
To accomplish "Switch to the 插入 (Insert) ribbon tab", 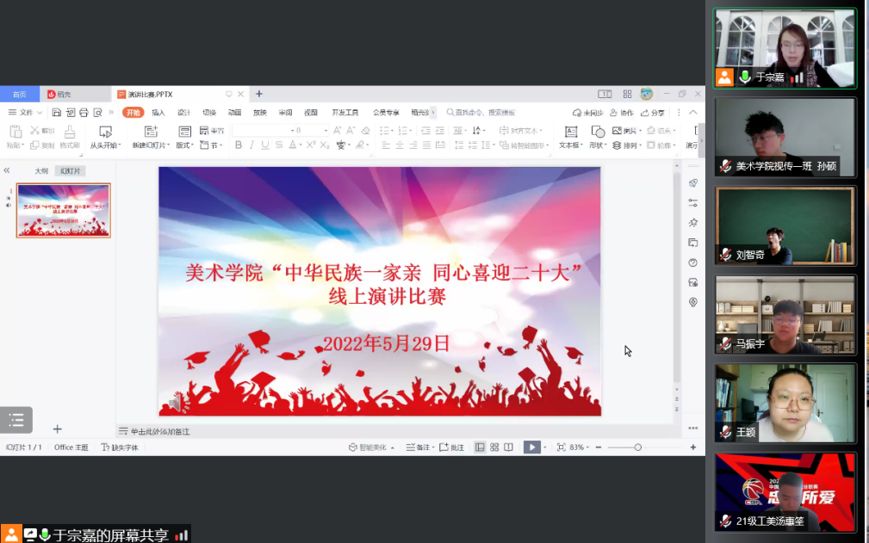I will pyautogui.click(x=158, y=113).
